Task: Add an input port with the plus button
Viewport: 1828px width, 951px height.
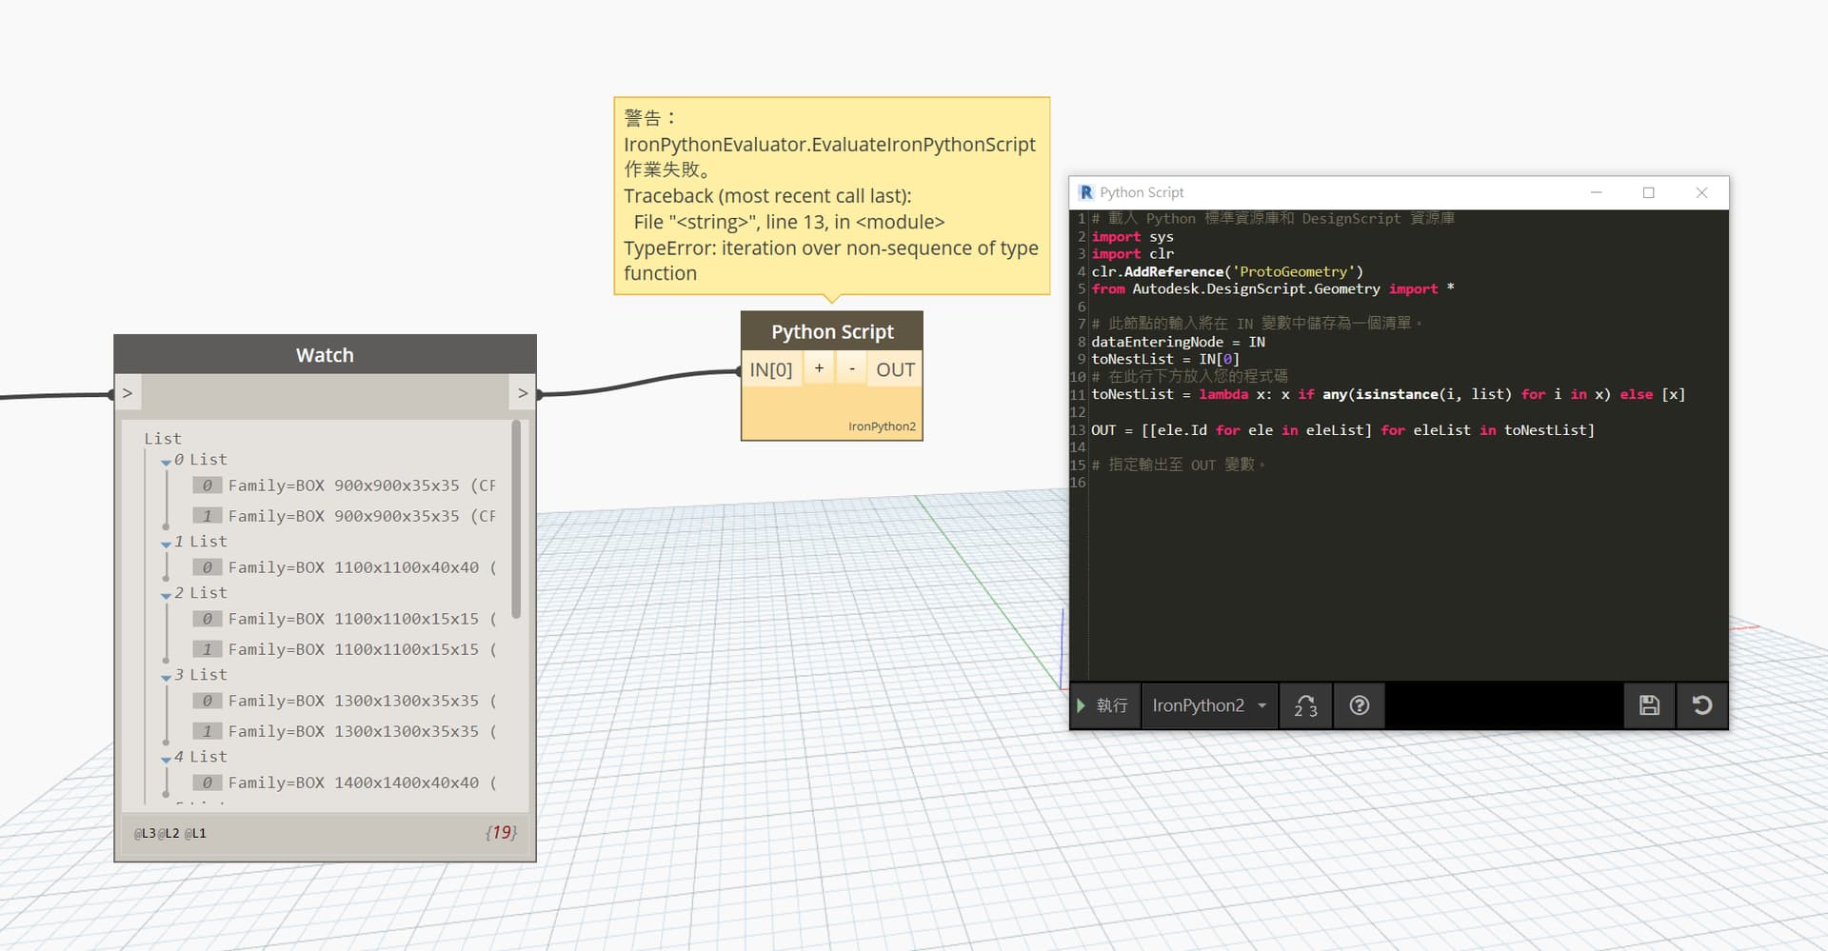Action: coord(819,368)
